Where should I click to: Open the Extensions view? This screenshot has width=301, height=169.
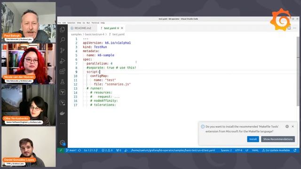click(x=63, y=71)
